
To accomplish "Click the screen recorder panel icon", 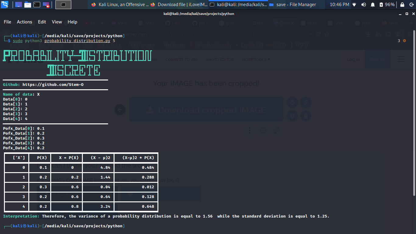I will click(x=46, y=5).
